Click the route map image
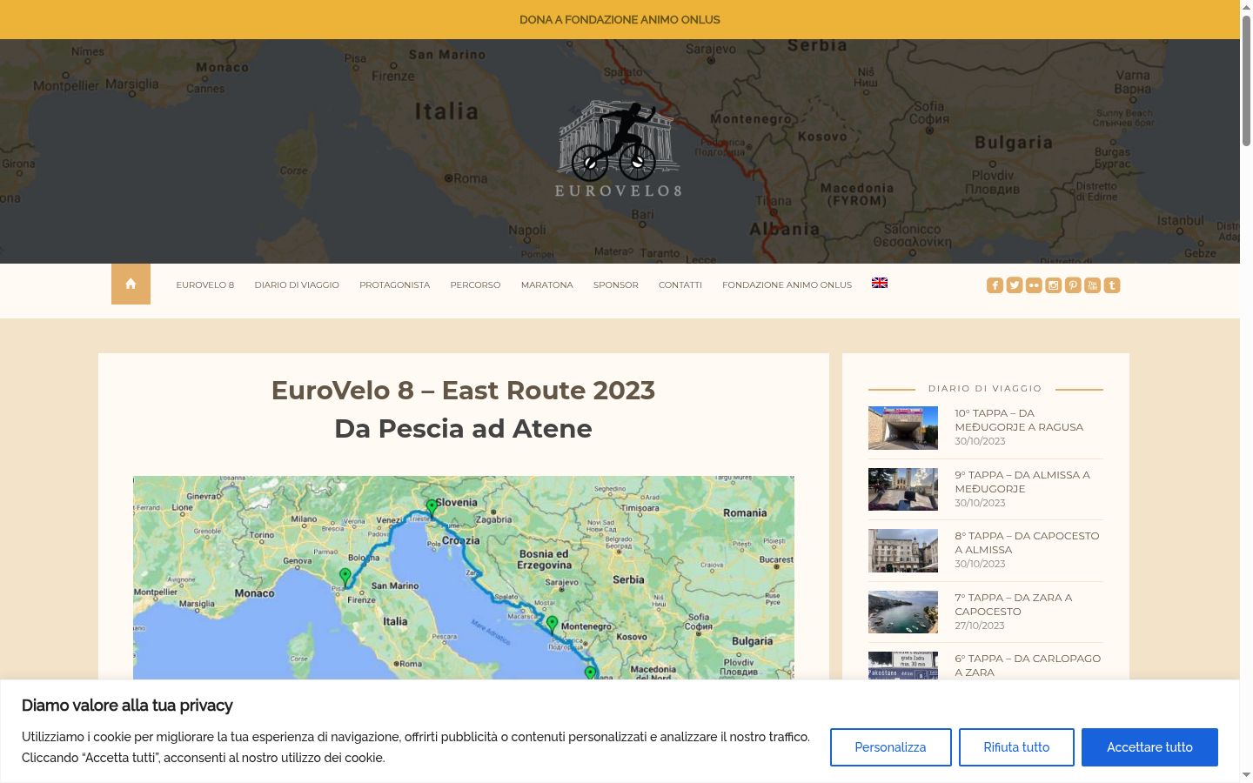 click(x=464, y=578)
